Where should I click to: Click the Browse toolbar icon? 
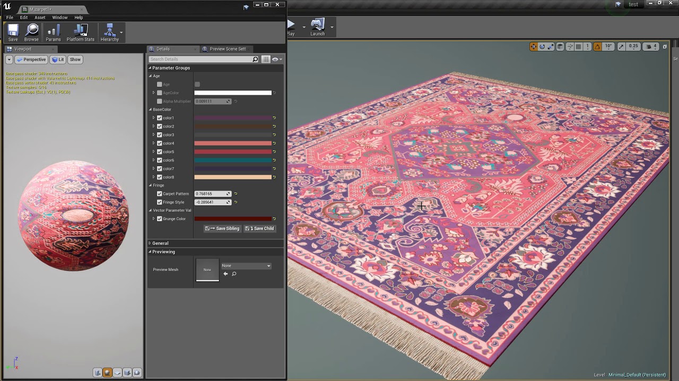point(31,33)
